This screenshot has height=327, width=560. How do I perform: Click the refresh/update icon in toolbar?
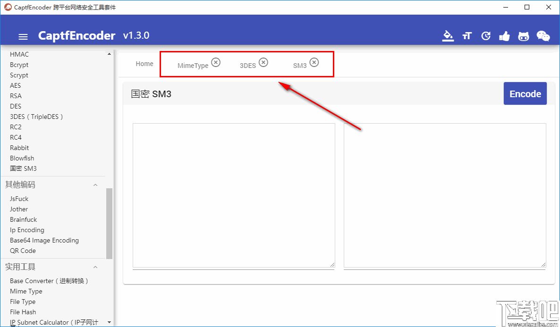tap(485, 35)
